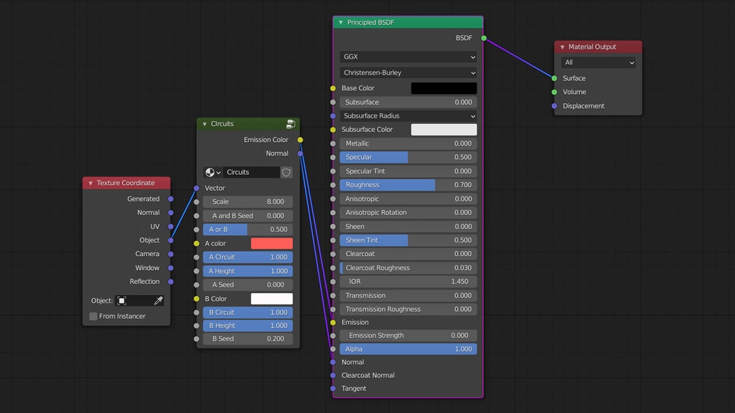The image size is (735, 413).
Task: Collapse the Material Output node
Action: [561, 47]
